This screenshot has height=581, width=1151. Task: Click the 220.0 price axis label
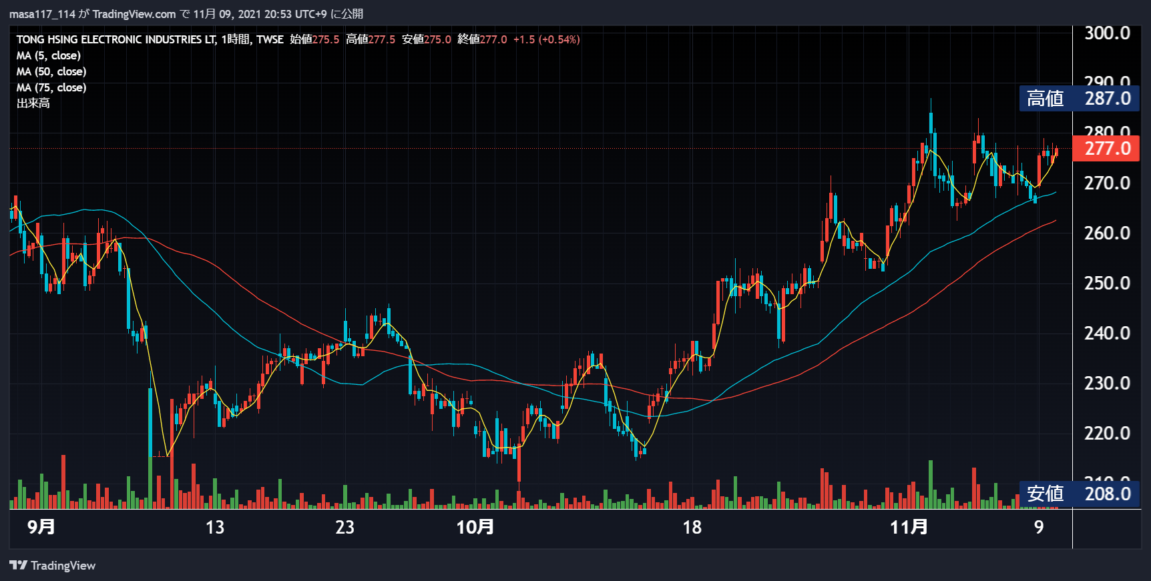coord(1107,433)
